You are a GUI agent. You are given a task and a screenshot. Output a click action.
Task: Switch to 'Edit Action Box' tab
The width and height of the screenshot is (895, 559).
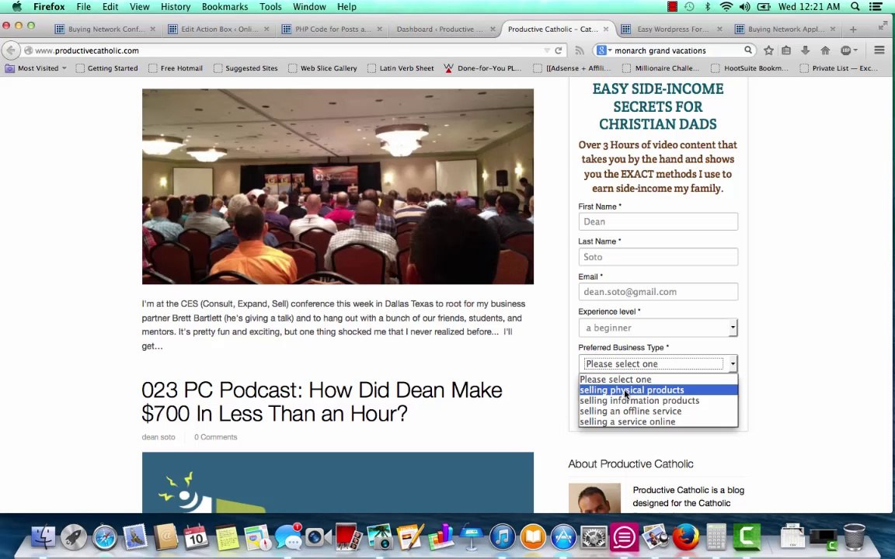[219, 29]
